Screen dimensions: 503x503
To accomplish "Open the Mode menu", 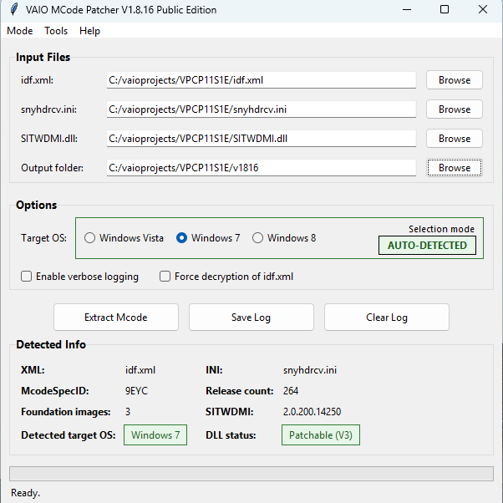I will 20,31.
